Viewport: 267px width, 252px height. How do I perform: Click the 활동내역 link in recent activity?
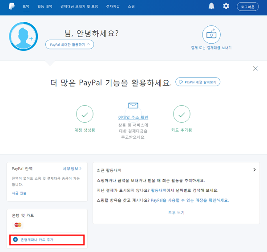tap(158, 190)
